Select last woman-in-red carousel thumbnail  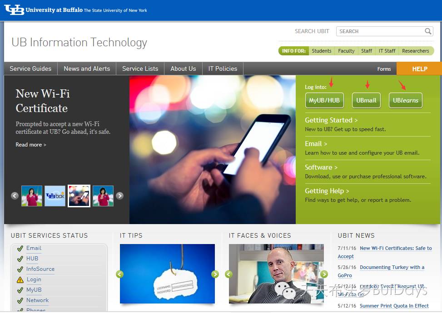pos(103,196)
